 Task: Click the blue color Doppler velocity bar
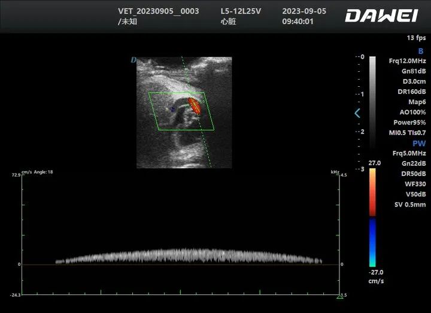(372, 242)
